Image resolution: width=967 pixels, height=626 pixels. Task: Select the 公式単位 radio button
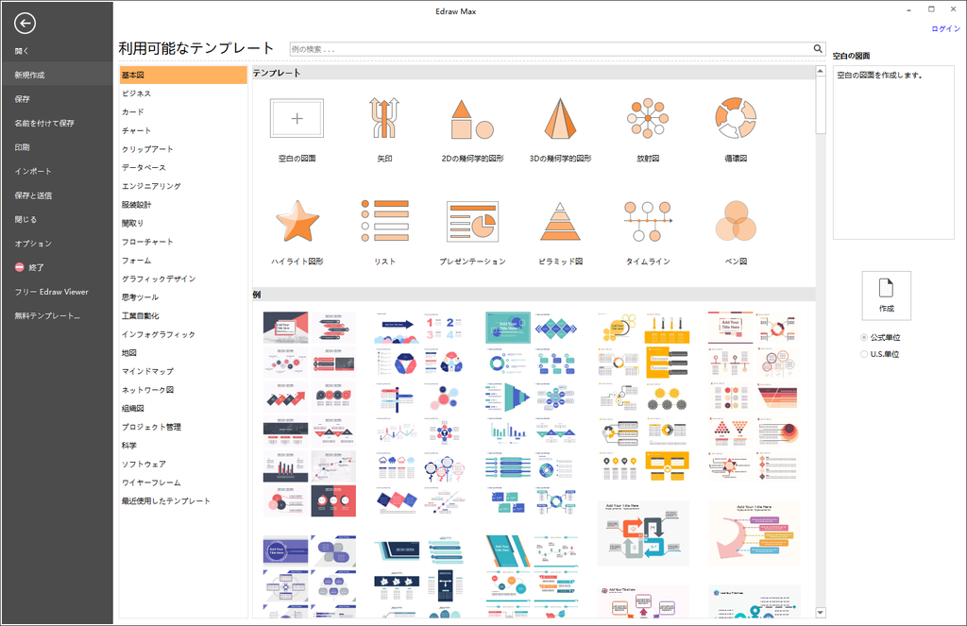tap(864, 337)
